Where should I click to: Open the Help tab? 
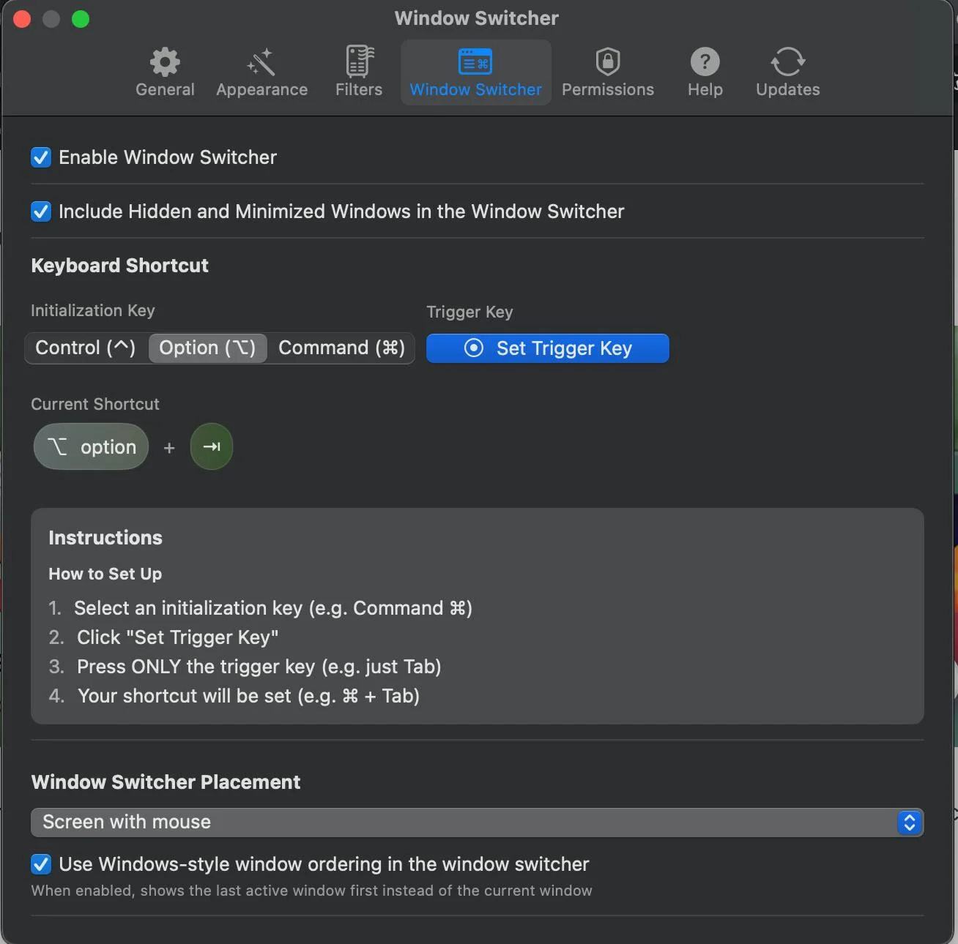point(705,72)
